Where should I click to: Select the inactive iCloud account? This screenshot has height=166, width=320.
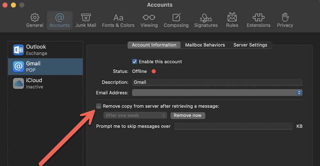click(45, 84)
